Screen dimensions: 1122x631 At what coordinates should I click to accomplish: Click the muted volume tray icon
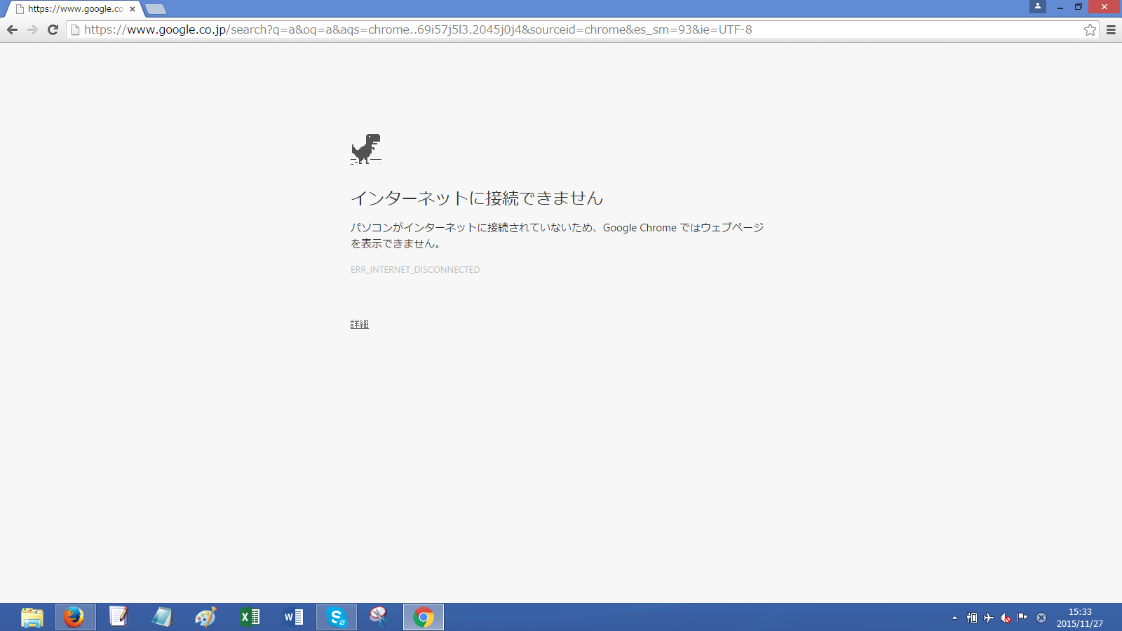click(x=1006, y=618)
